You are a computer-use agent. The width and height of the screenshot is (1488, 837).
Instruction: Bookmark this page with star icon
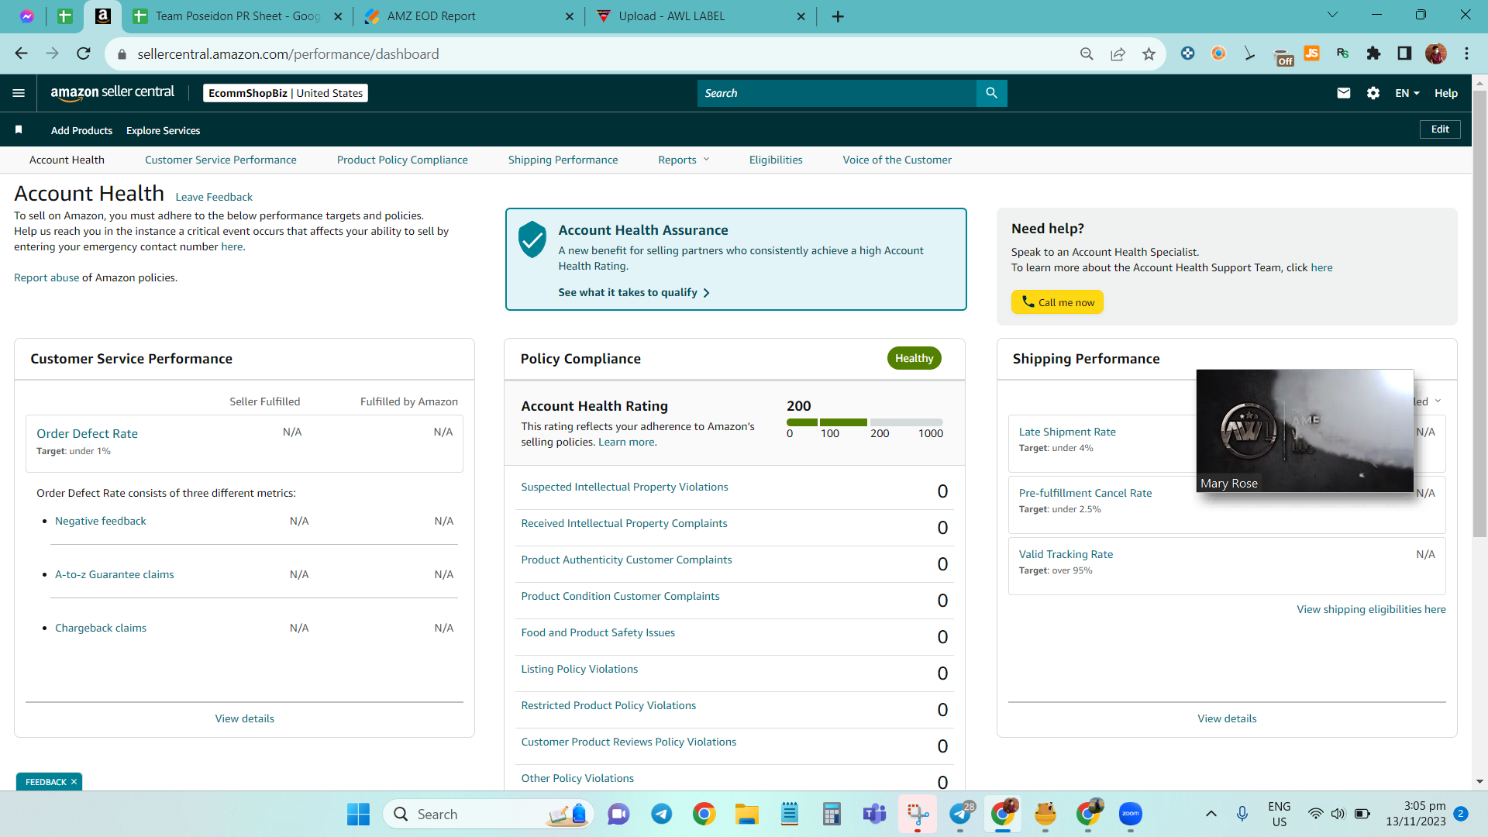click(x=1149, y=53)
